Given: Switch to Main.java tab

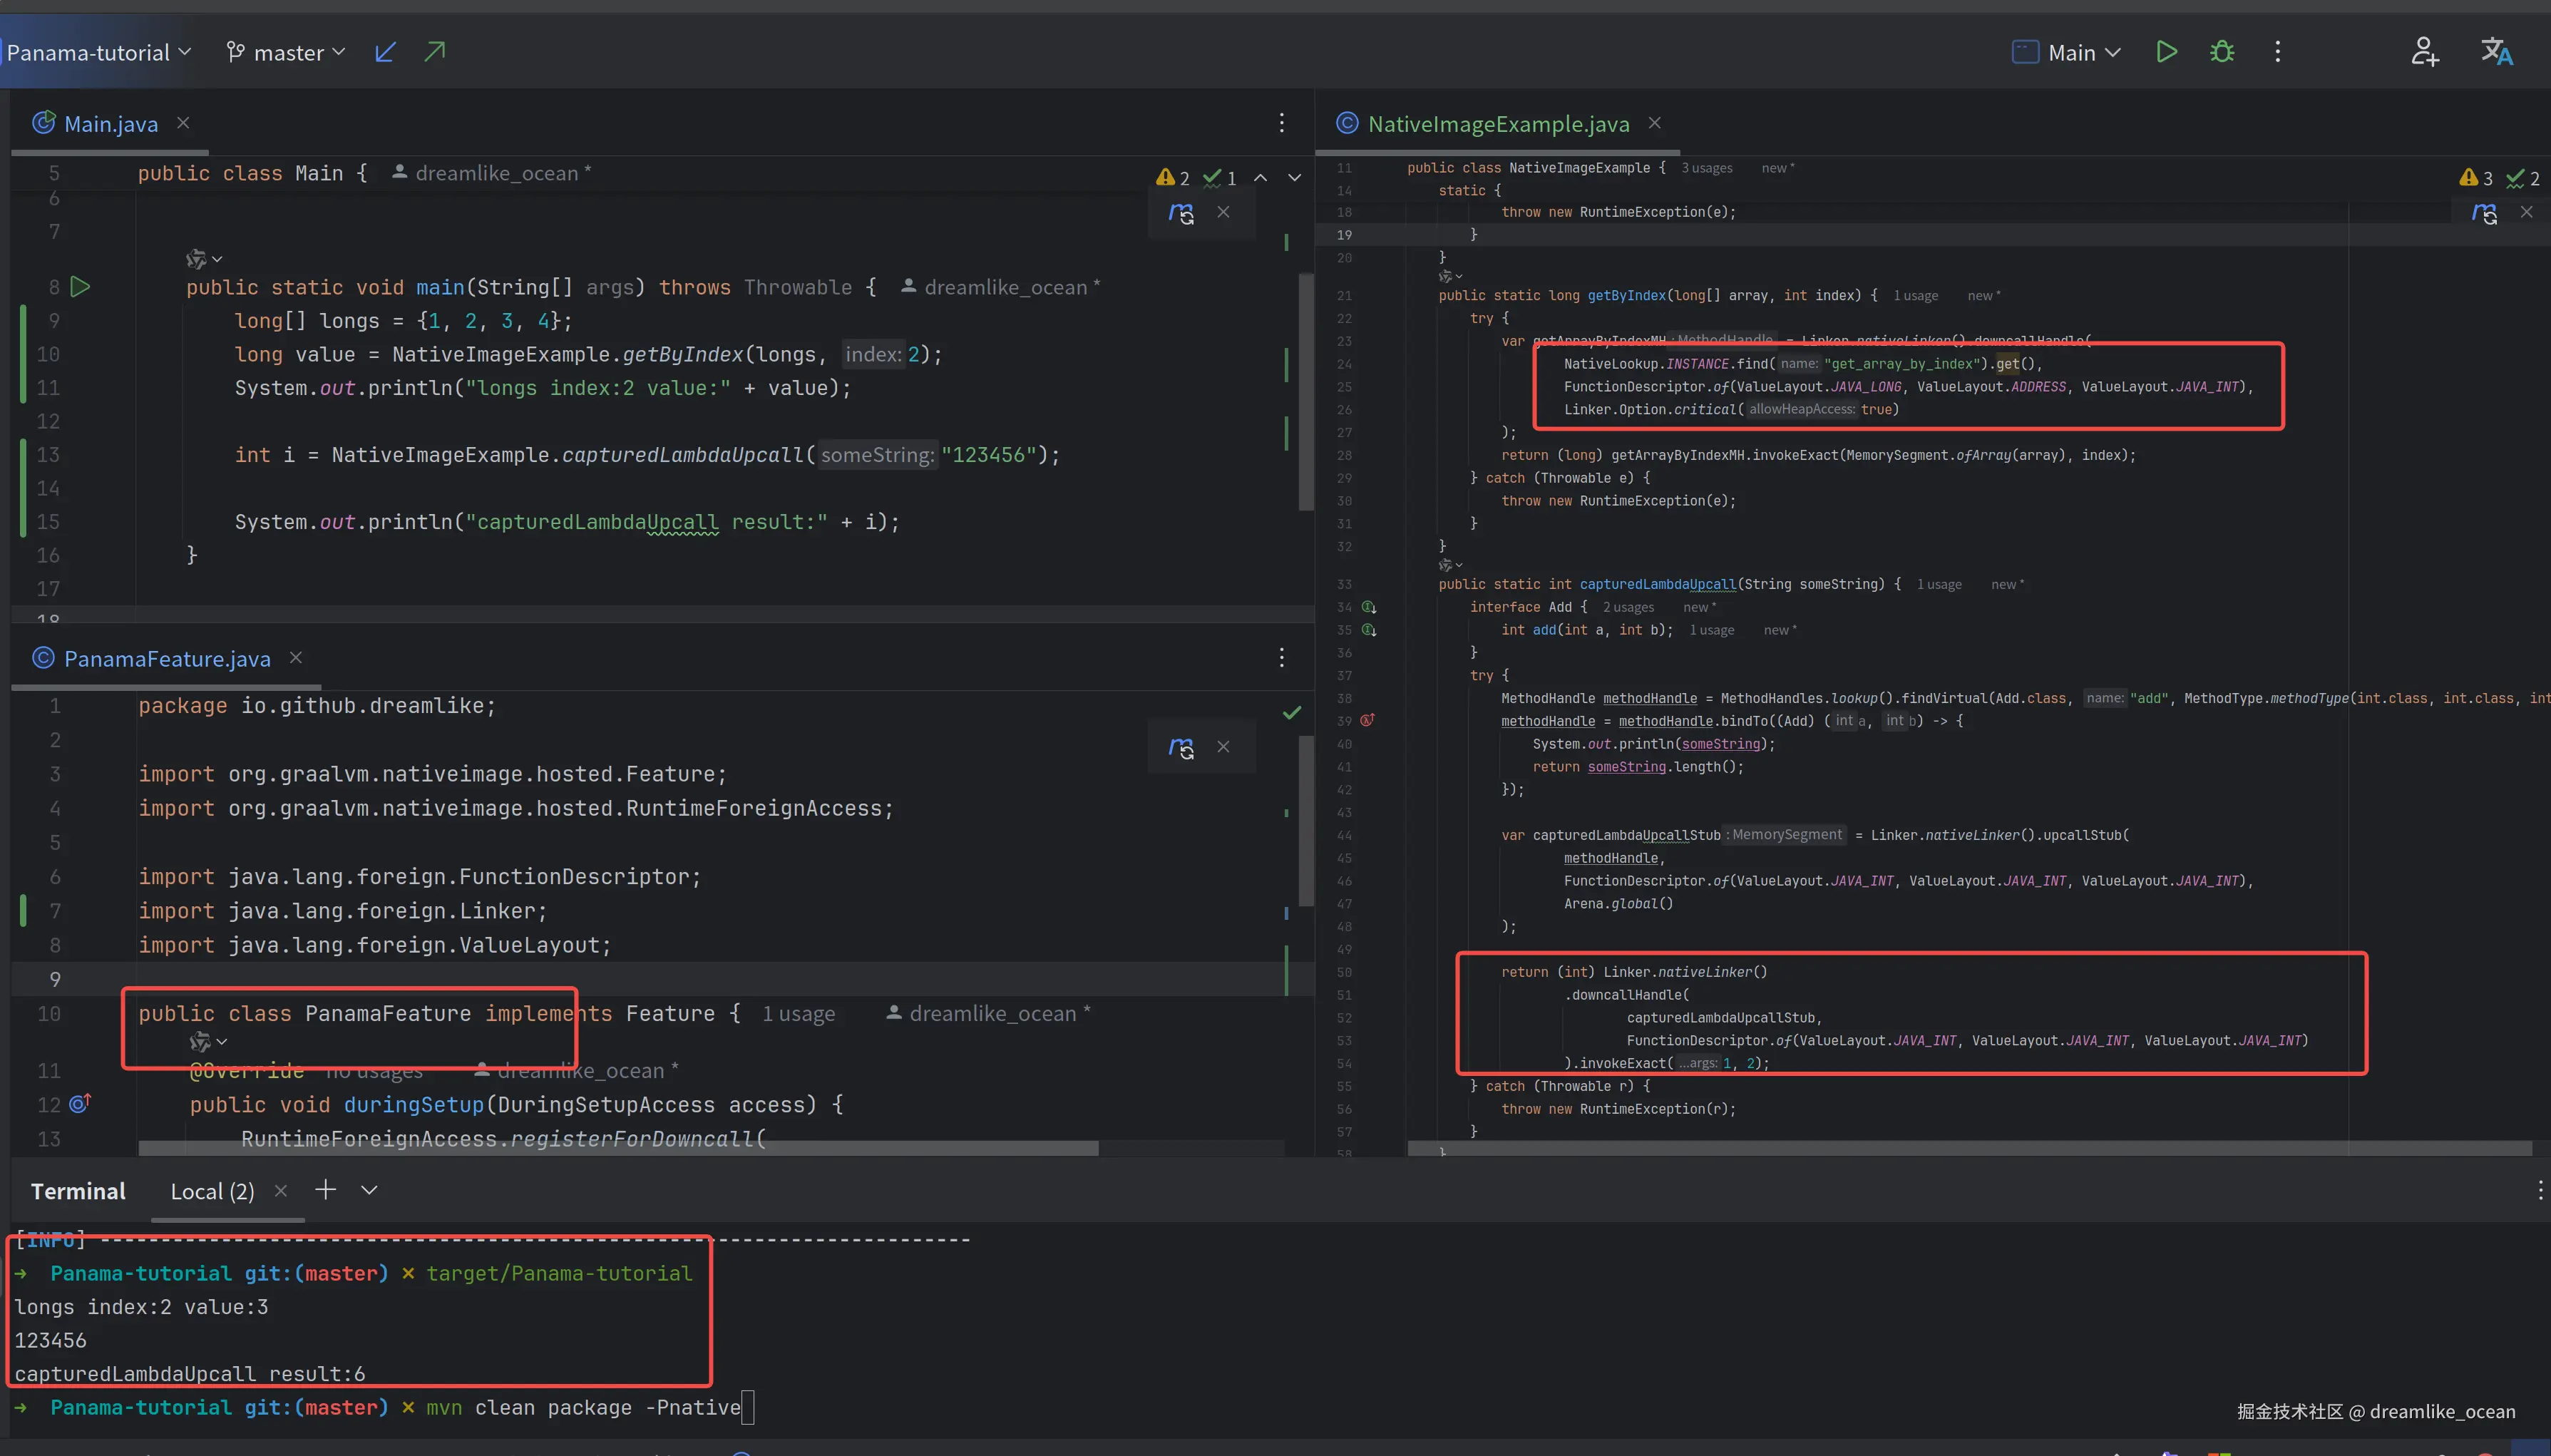Looking at the screenshot, I should tap(110, 124).
